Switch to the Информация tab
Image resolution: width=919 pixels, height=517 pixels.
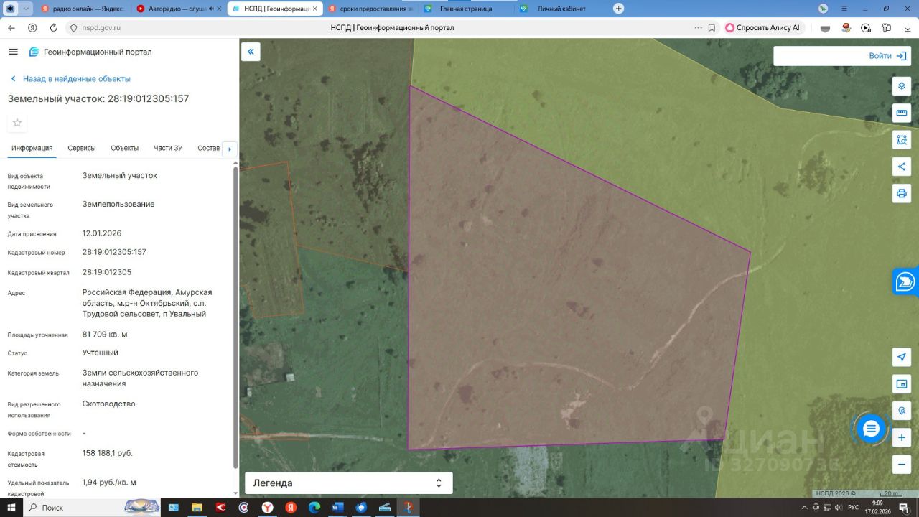tap(32, 148)
